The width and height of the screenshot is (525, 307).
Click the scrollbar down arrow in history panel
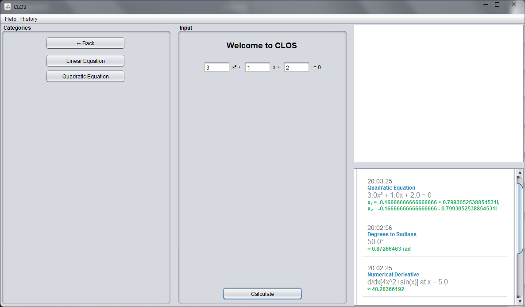pyautogui.click(x=520, y=301)
